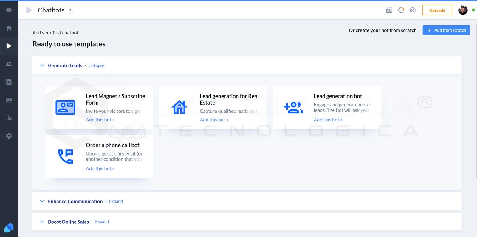Open the Home icon in sidebar
This screenshot has height=237, width=477.
click(9, 28)
